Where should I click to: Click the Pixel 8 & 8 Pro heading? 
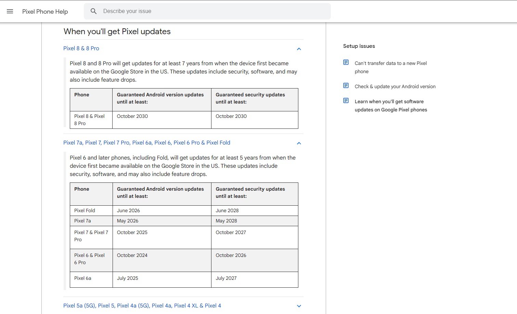click(81, 48)
